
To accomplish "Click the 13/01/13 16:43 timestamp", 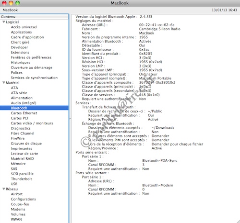I will (224, 10).
